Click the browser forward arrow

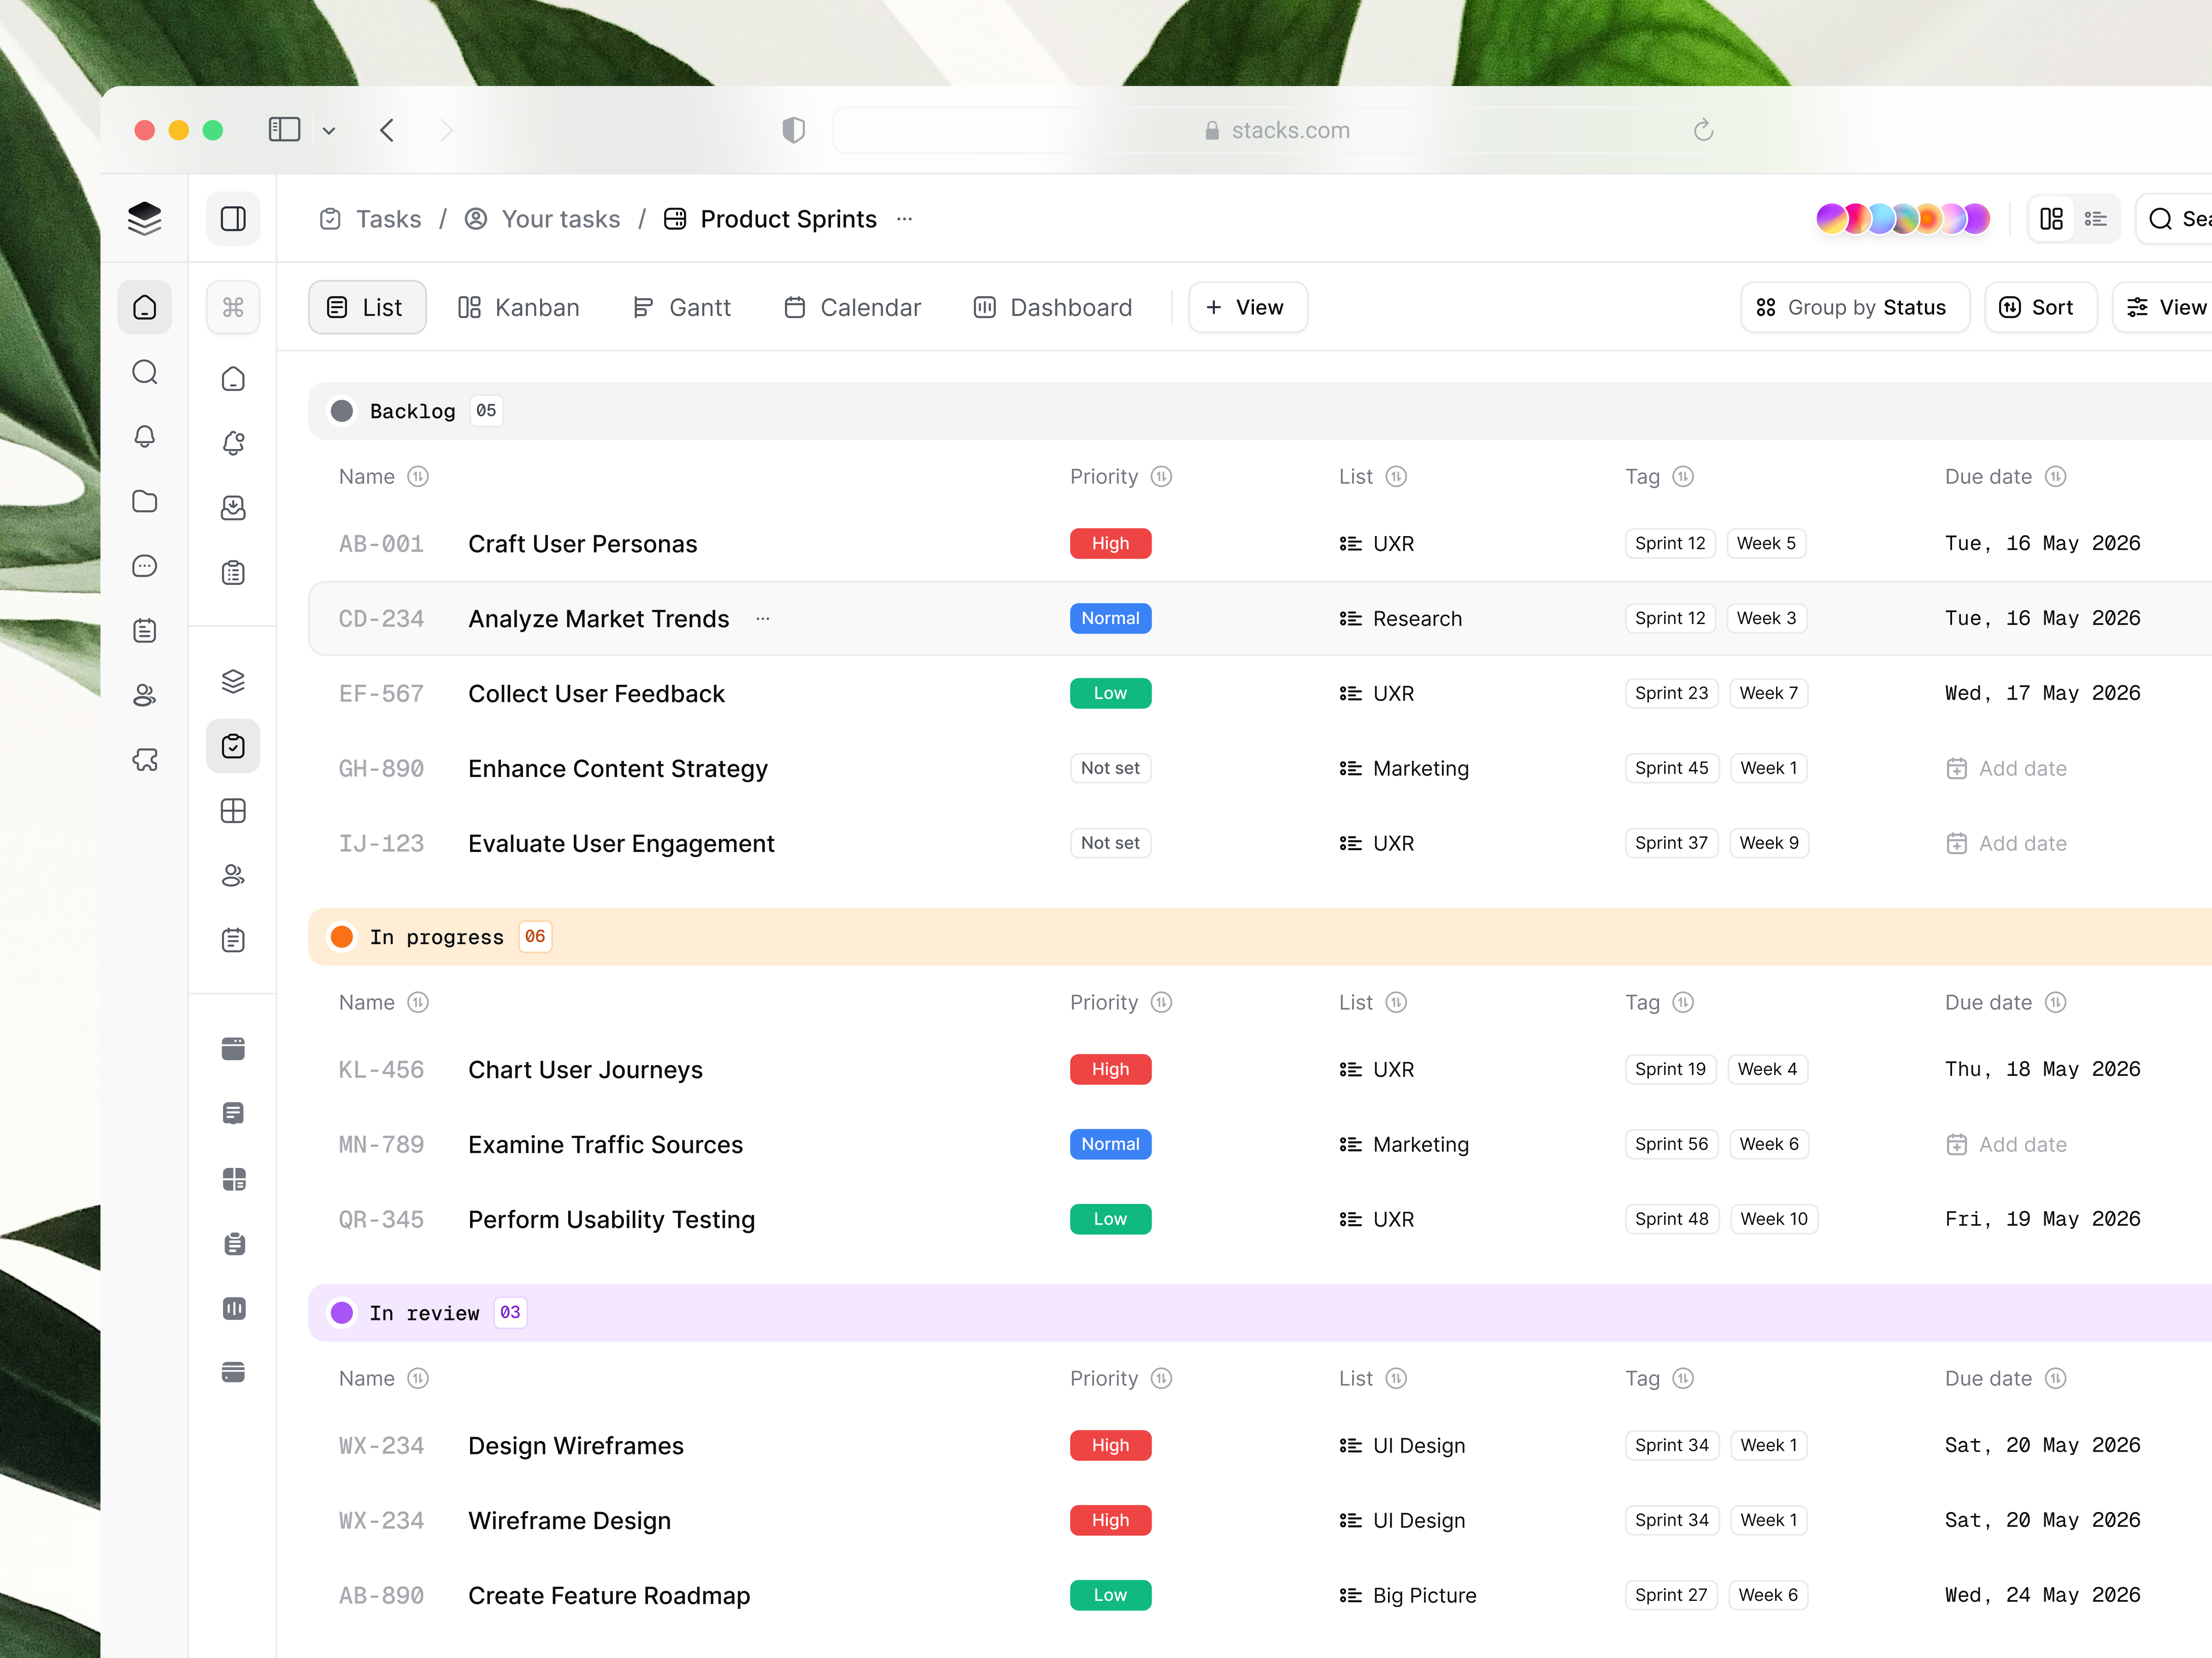tap(446, 130)
